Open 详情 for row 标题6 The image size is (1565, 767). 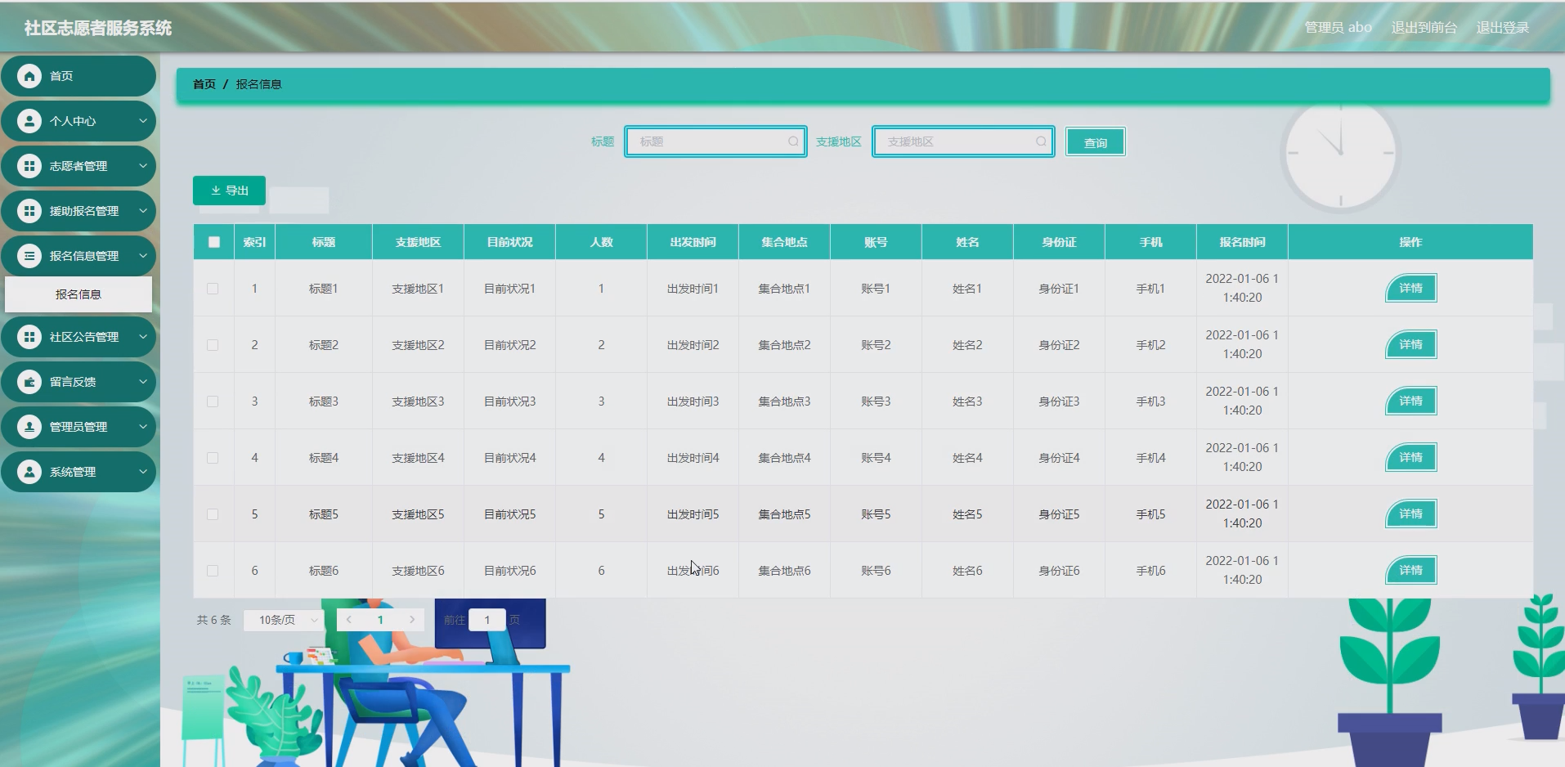tap(1410, 570)
